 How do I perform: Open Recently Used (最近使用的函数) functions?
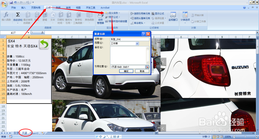click(28, 18)
